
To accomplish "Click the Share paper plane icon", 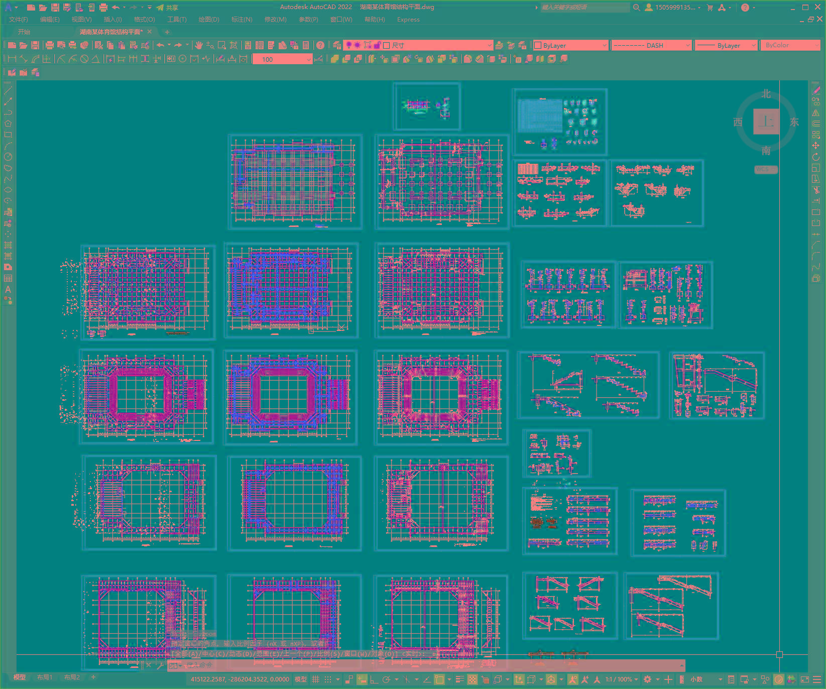I will tap(160, 8).
